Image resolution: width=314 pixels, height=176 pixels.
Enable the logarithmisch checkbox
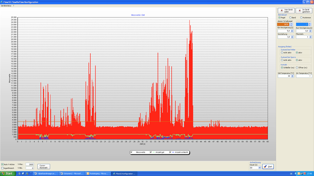coord(3,168)
